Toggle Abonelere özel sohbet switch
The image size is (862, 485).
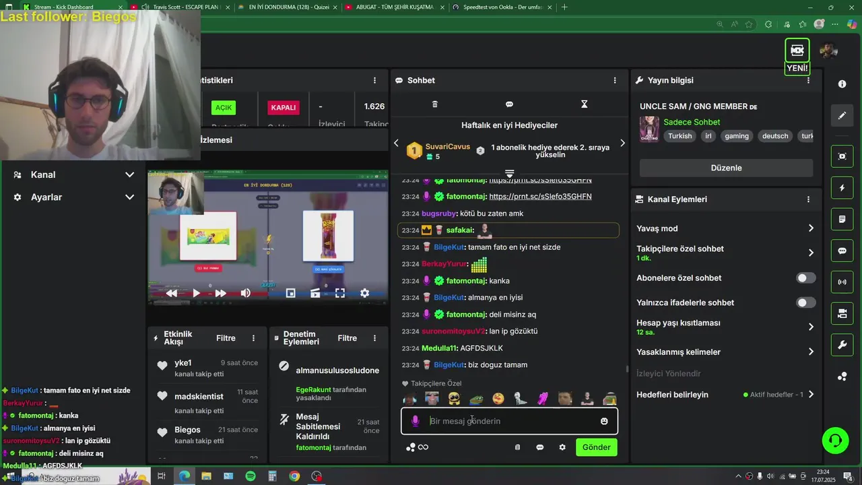coord(806,278)
